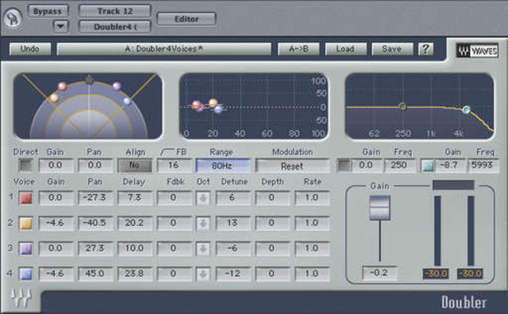The width and height of the screenshot is (508, 314).
Task: Click the Save button
Action: pyautogui.click(x=392, y=49)
